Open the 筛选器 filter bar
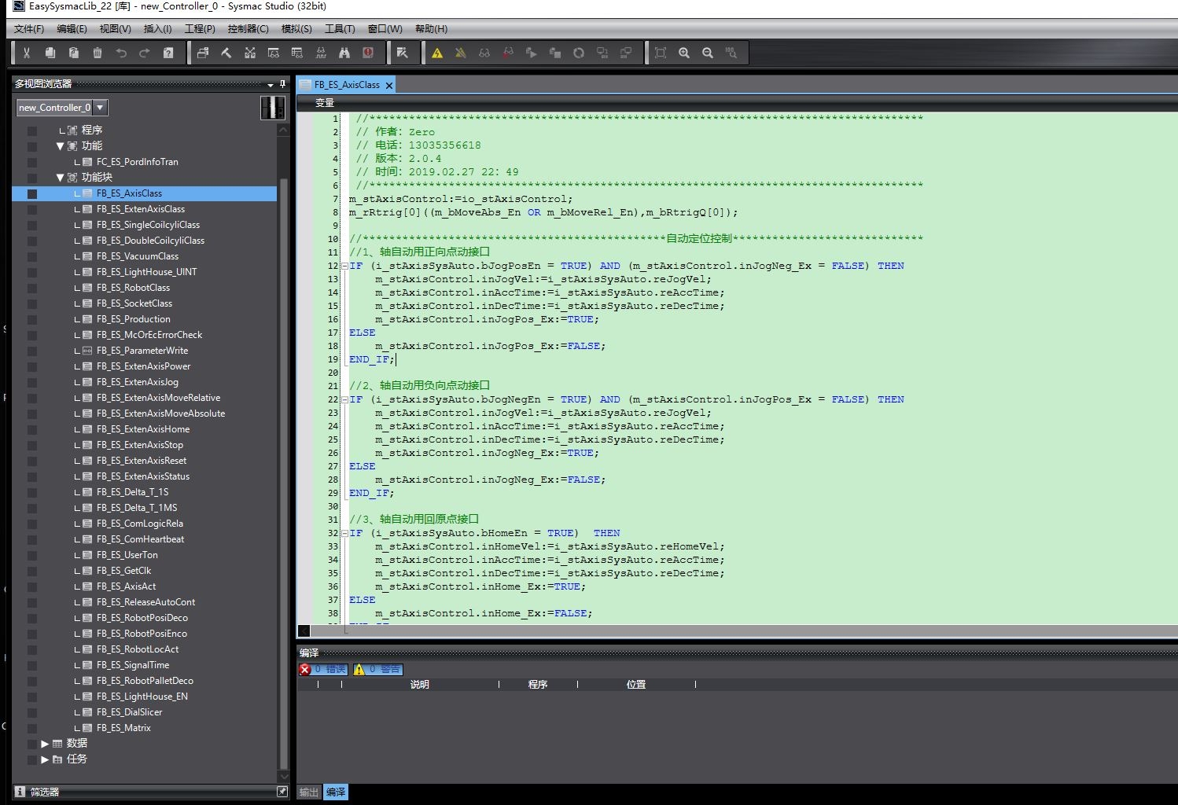 click(45, 792)
